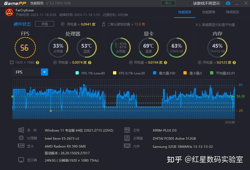Click the processor chip icon
Screen dimensions: 250x170
(21, 138)
